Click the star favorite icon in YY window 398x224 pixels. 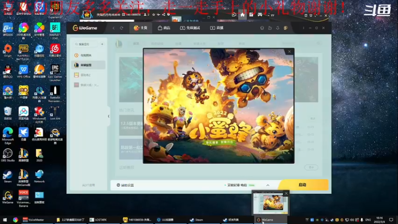click(x=154, y=15)
